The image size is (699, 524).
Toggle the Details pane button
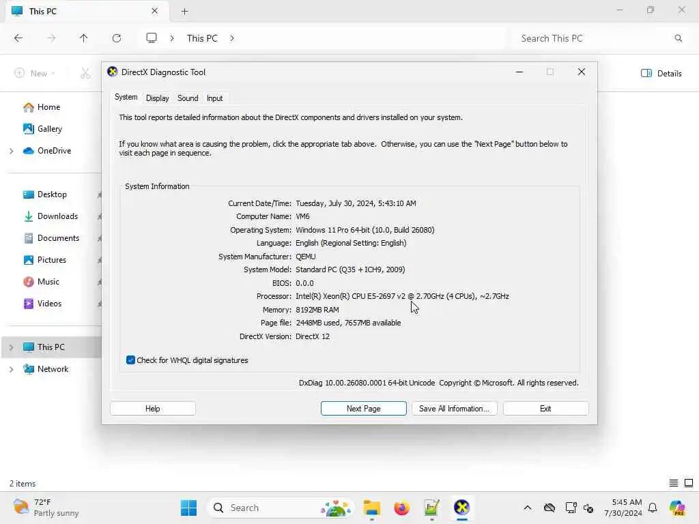[x=661, y=74]
